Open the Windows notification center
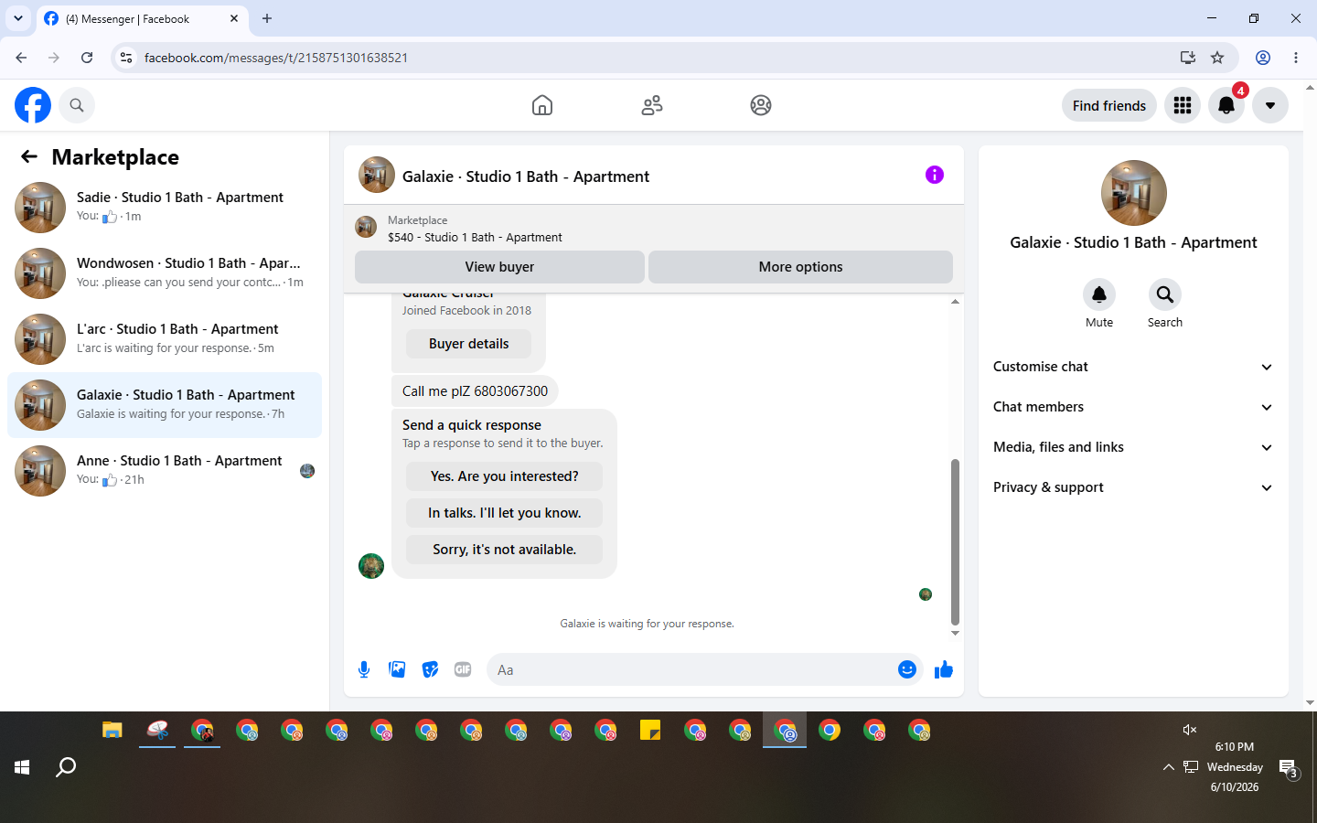Image resolution: width=1317 pixels, height=823 pixels. point(1289,767)
